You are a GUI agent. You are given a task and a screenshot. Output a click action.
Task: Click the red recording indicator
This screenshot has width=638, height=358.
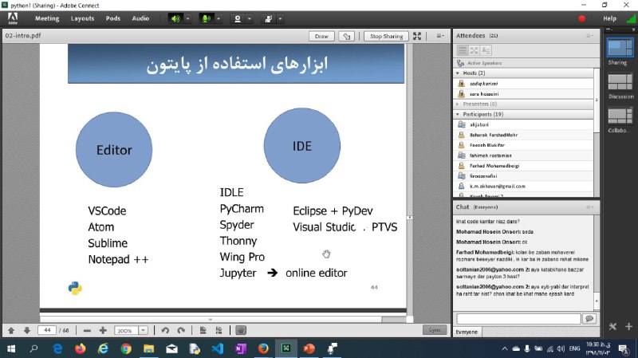coord(582,18)
